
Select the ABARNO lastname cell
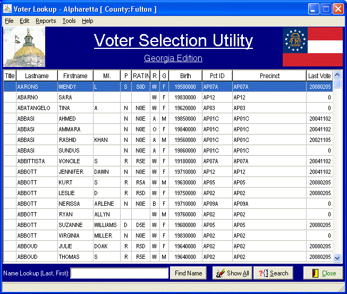tap(37, 97)
